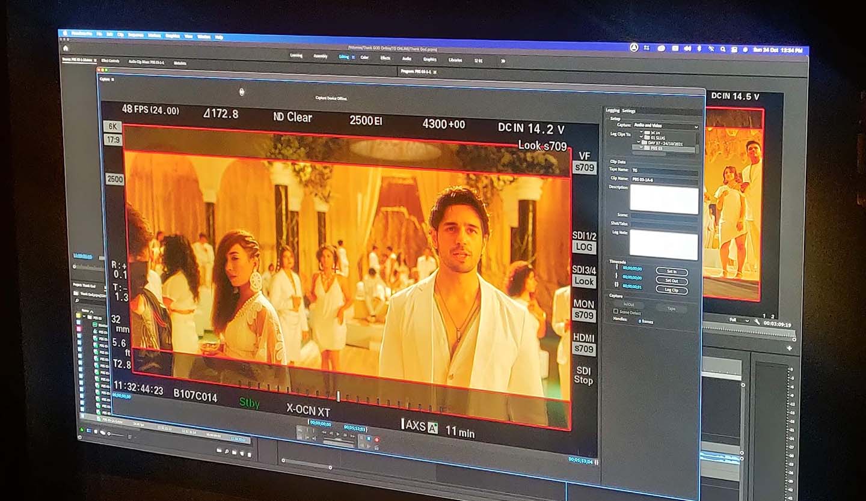Adjust the timeline horizontal zoom scrollbar
The image size is (866, 501).
pos(307,464)
